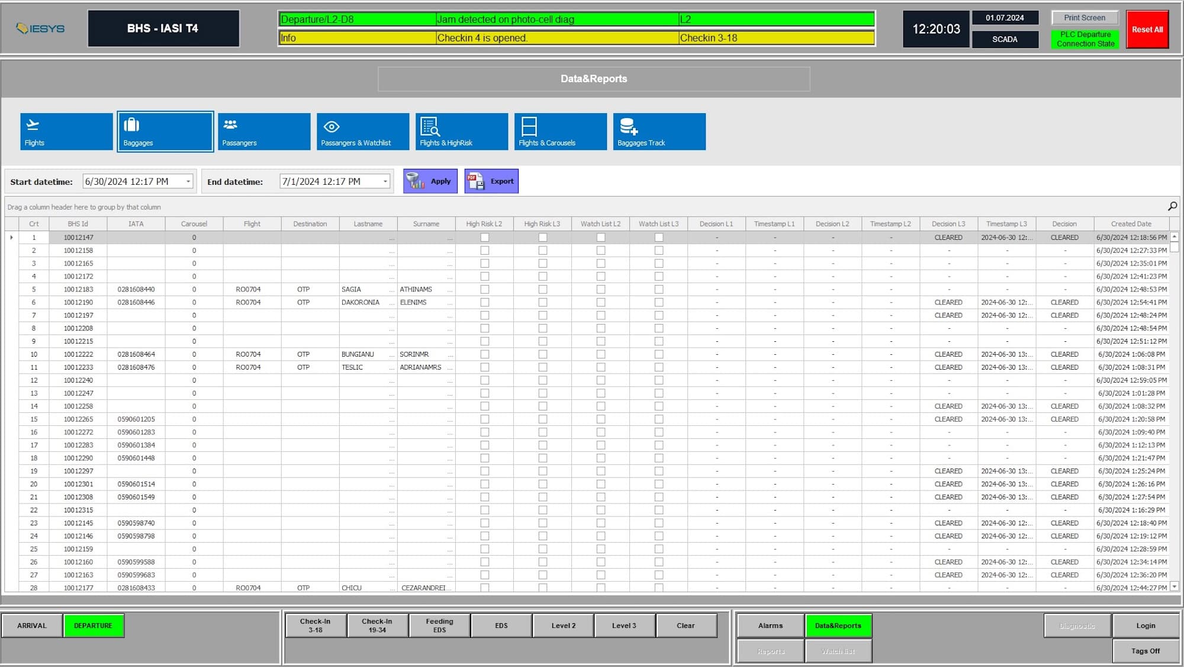
Task: Click the grid search magnifier icon
Action: tap(1172, 206)
